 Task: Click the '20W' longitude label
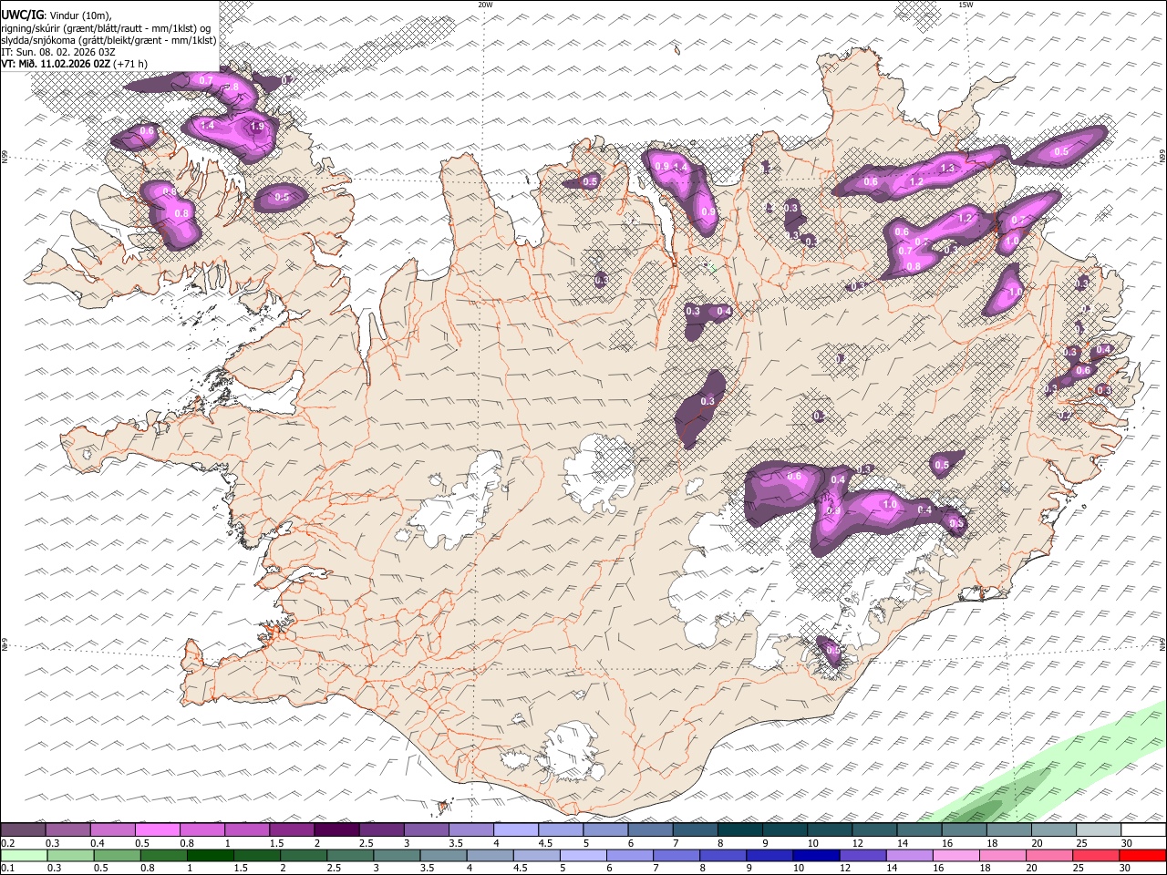[485, 5]
